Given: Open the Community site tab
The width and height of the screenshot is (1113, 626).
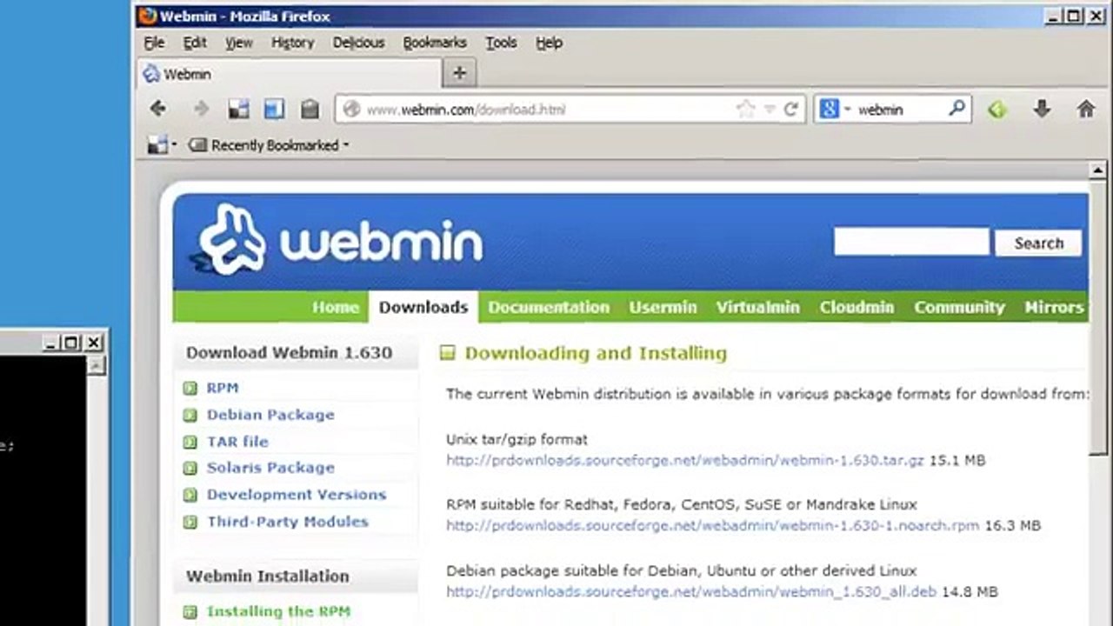Looking at the screenshot, I should pos(959,307).
